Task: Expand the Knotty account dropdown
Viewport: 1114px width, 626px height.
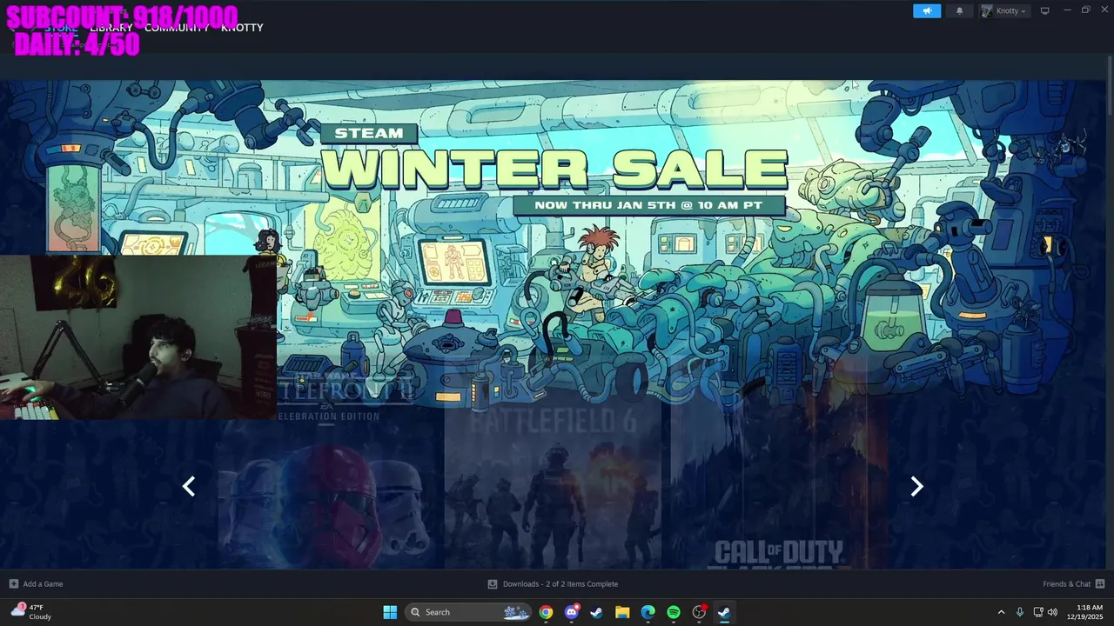Action: coord(1004,10)
